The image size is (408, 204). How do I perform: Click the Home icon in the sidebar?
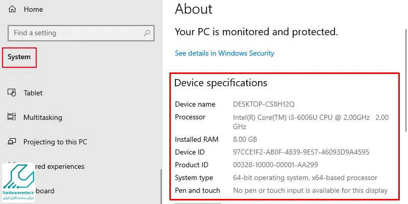tap(12, 9)
